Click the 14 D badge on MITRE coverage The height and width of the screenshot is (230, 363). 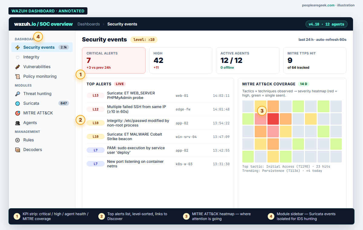click(x=304, y=84)
